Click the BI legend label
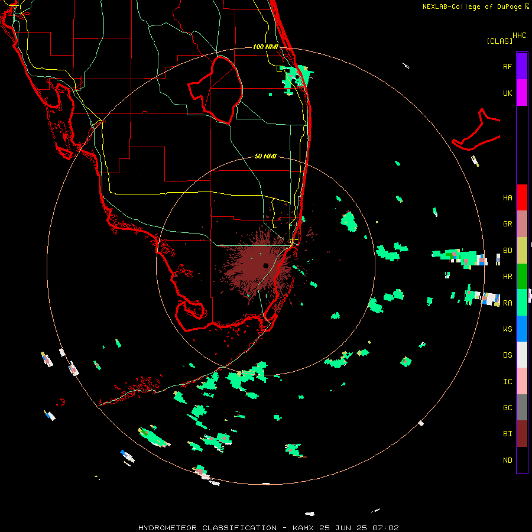Image resolution: width=532 pixels, height=532 pixels. point(507,434)
